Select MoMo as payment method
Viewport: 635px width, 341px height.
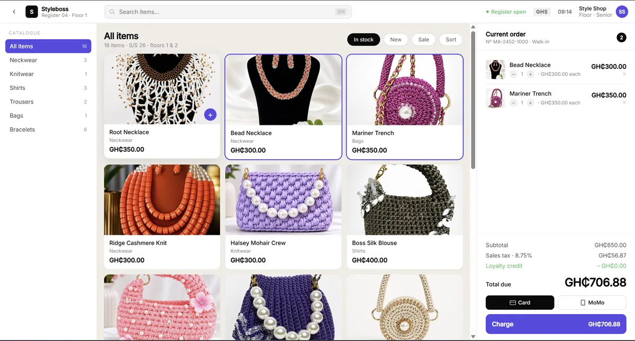click(592, 302)
